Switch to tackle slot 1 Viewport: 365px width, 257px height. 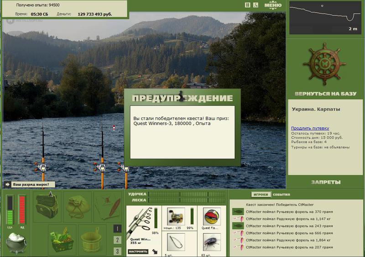117,229
